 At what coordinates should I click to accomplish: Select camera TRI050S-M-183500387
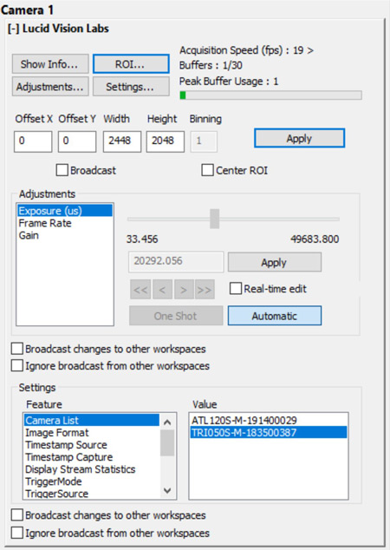[x=269, y=433]
